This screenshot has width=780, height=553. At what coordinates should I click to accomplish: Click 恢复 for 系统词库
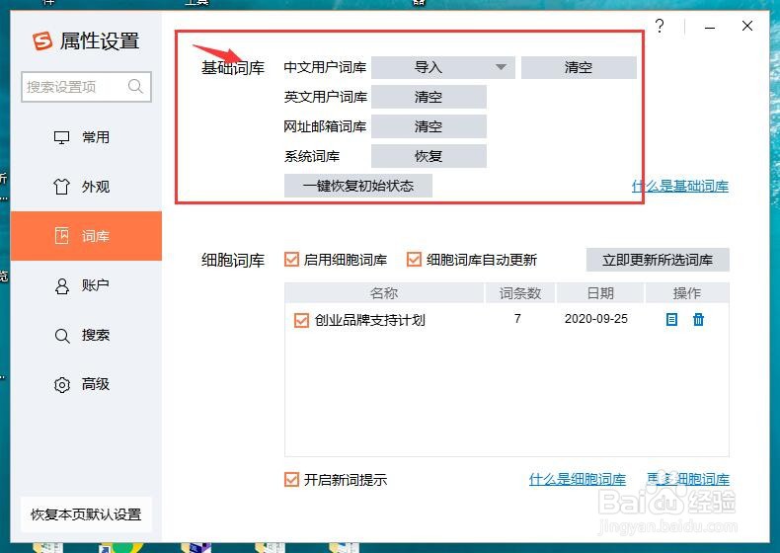(x=429, y=156)
